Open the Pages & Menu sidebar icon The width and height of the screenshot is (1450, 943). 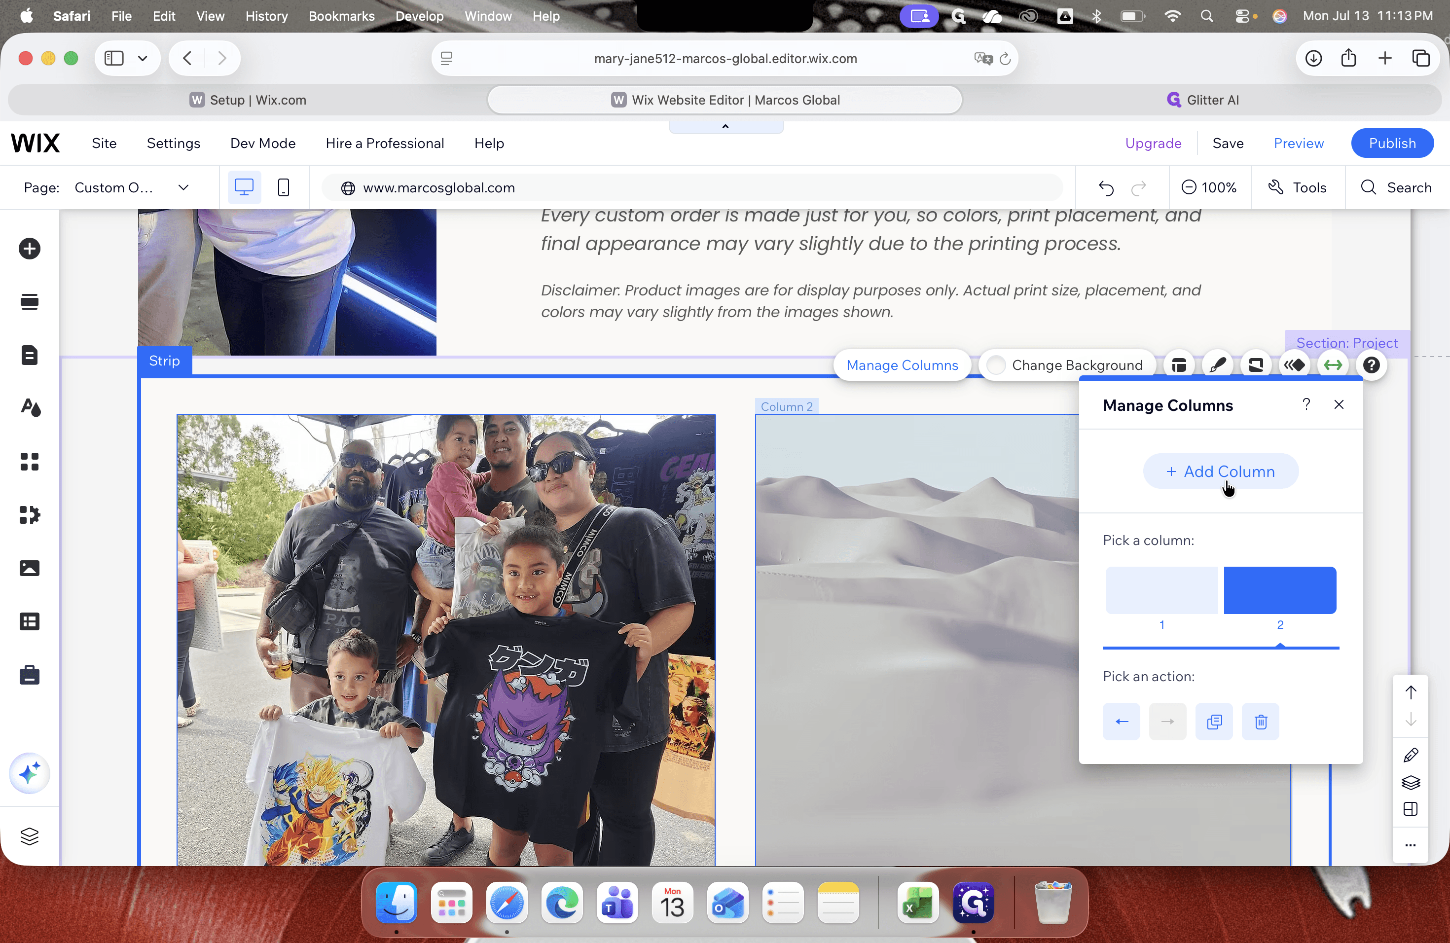pos(29,355)
